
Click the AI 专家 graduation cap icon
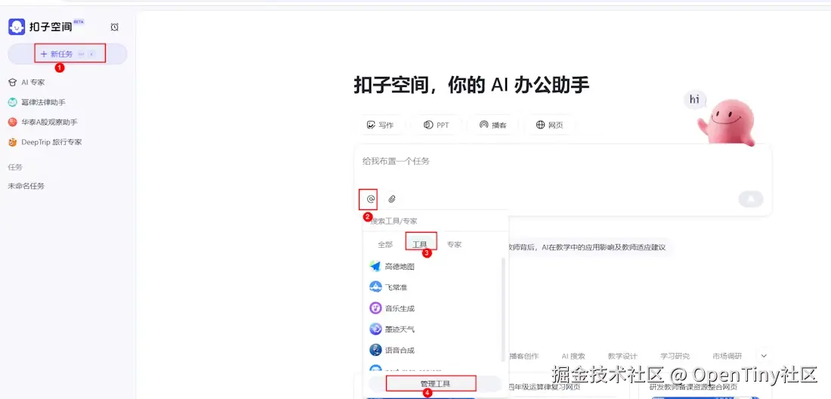(x=13, y=82)
